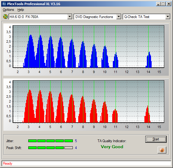The image size is (173, 168).
Task: Open the orange info icon button
Action: 162,150
